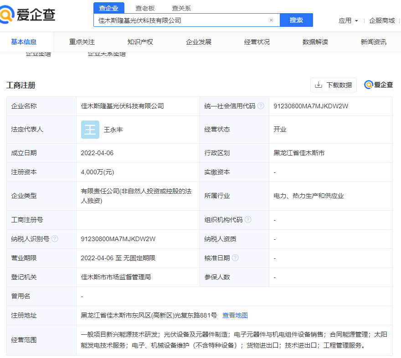Click help icon beside 组织机构代码
This screenshot has width=401, height=358.
[248, 220]
